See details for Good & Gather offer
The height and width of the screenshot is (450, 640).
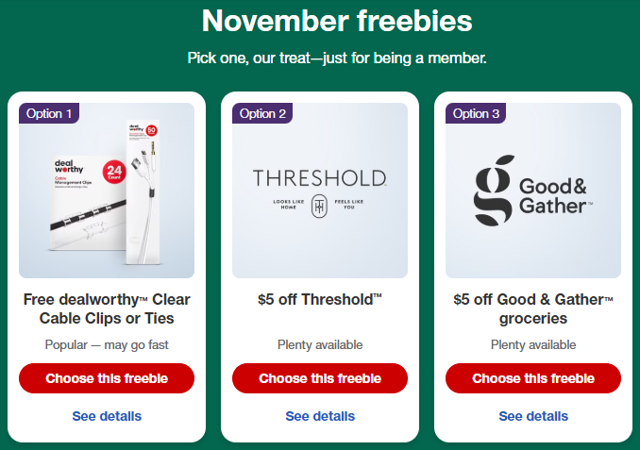point(533,416)
